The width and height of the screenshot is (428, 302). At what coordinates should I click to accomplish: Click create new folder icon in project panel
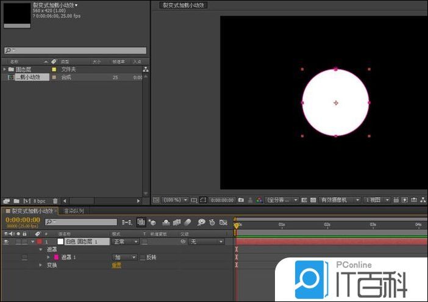pos(16,201)
